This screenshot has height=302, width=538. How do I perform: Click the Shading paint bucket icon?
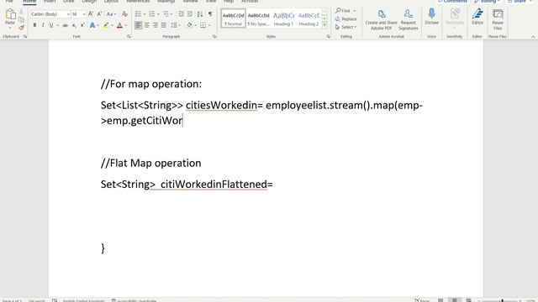[189, 25]
